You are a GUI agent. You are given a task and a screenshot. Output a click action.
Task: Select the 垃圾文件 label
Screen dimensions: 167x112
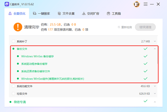[22, 94]
